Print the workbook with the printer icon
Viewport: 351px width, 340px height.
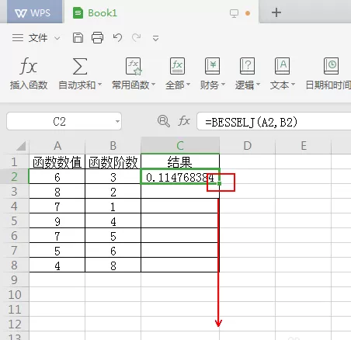(97, 38)
